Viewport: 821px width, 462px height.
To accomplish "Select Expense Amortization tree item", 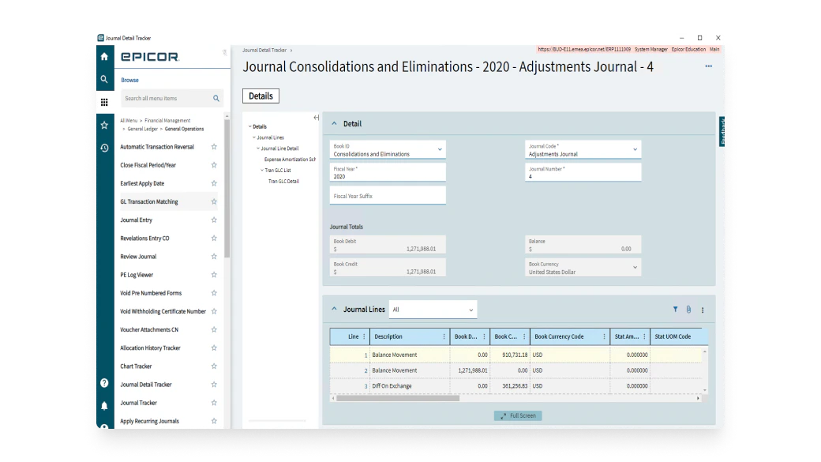I will (290, 160).
